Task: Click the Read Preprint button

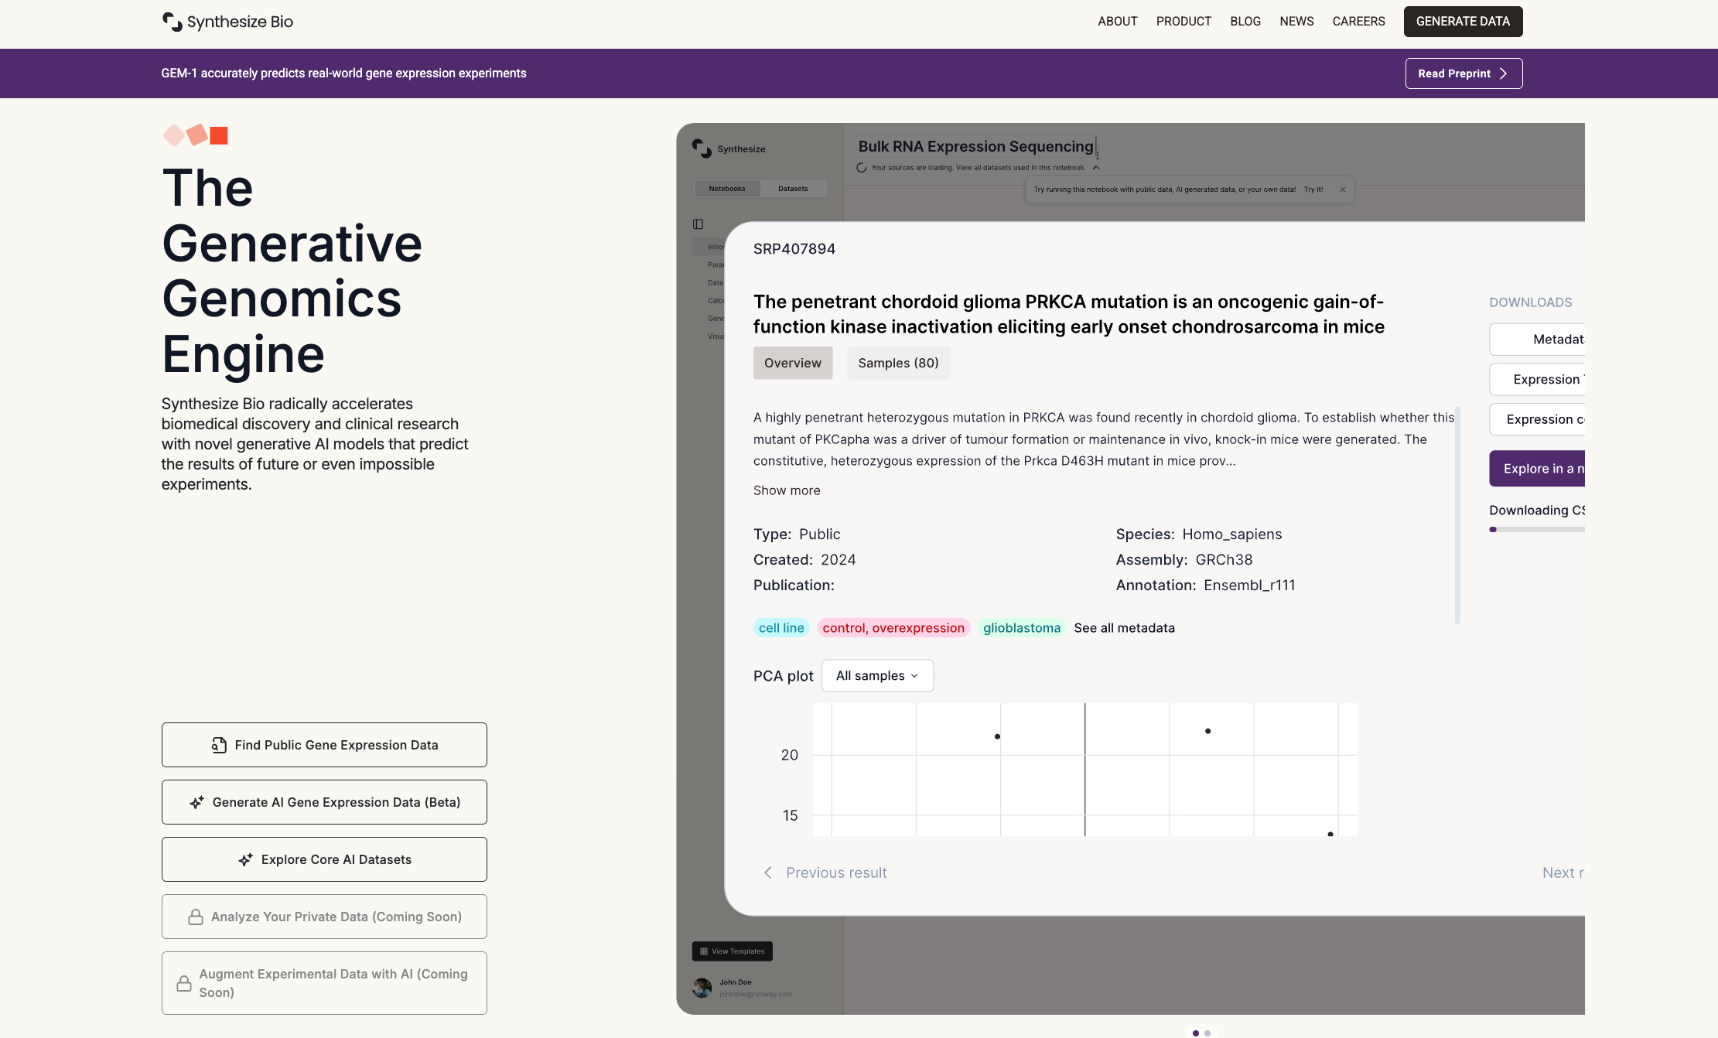Action: (x=1464, y=73)
